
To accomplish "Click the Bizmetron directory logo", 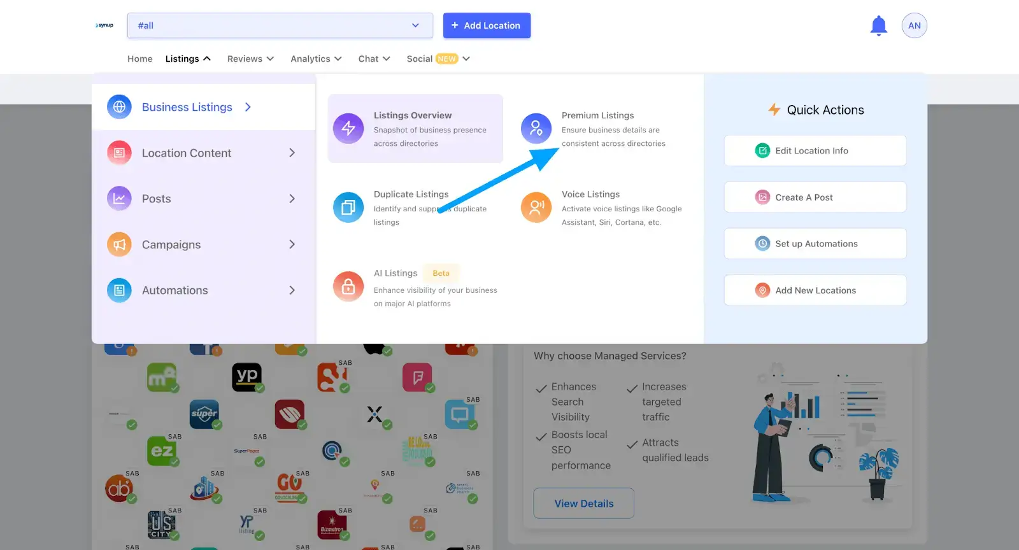I will click(332, 525).
